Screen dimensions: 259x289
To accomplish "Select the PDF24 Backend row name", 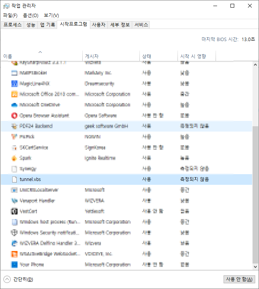I will pyautogui.click(x=36, y=126).
